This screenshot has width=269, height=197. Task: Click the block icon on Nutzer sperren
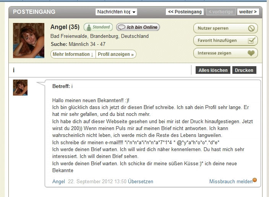(251, 28)
